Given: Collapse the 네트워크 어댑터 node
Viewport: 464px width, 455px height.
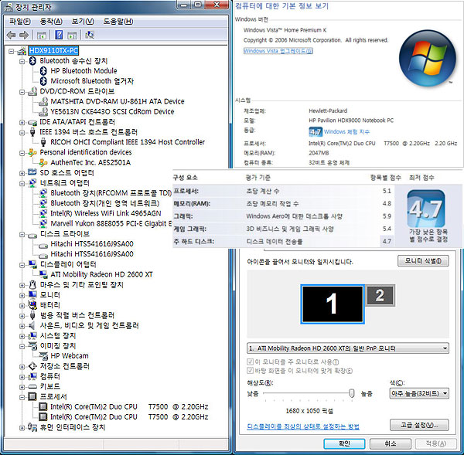Looking at the screenshot, I should tap(22, 183).
